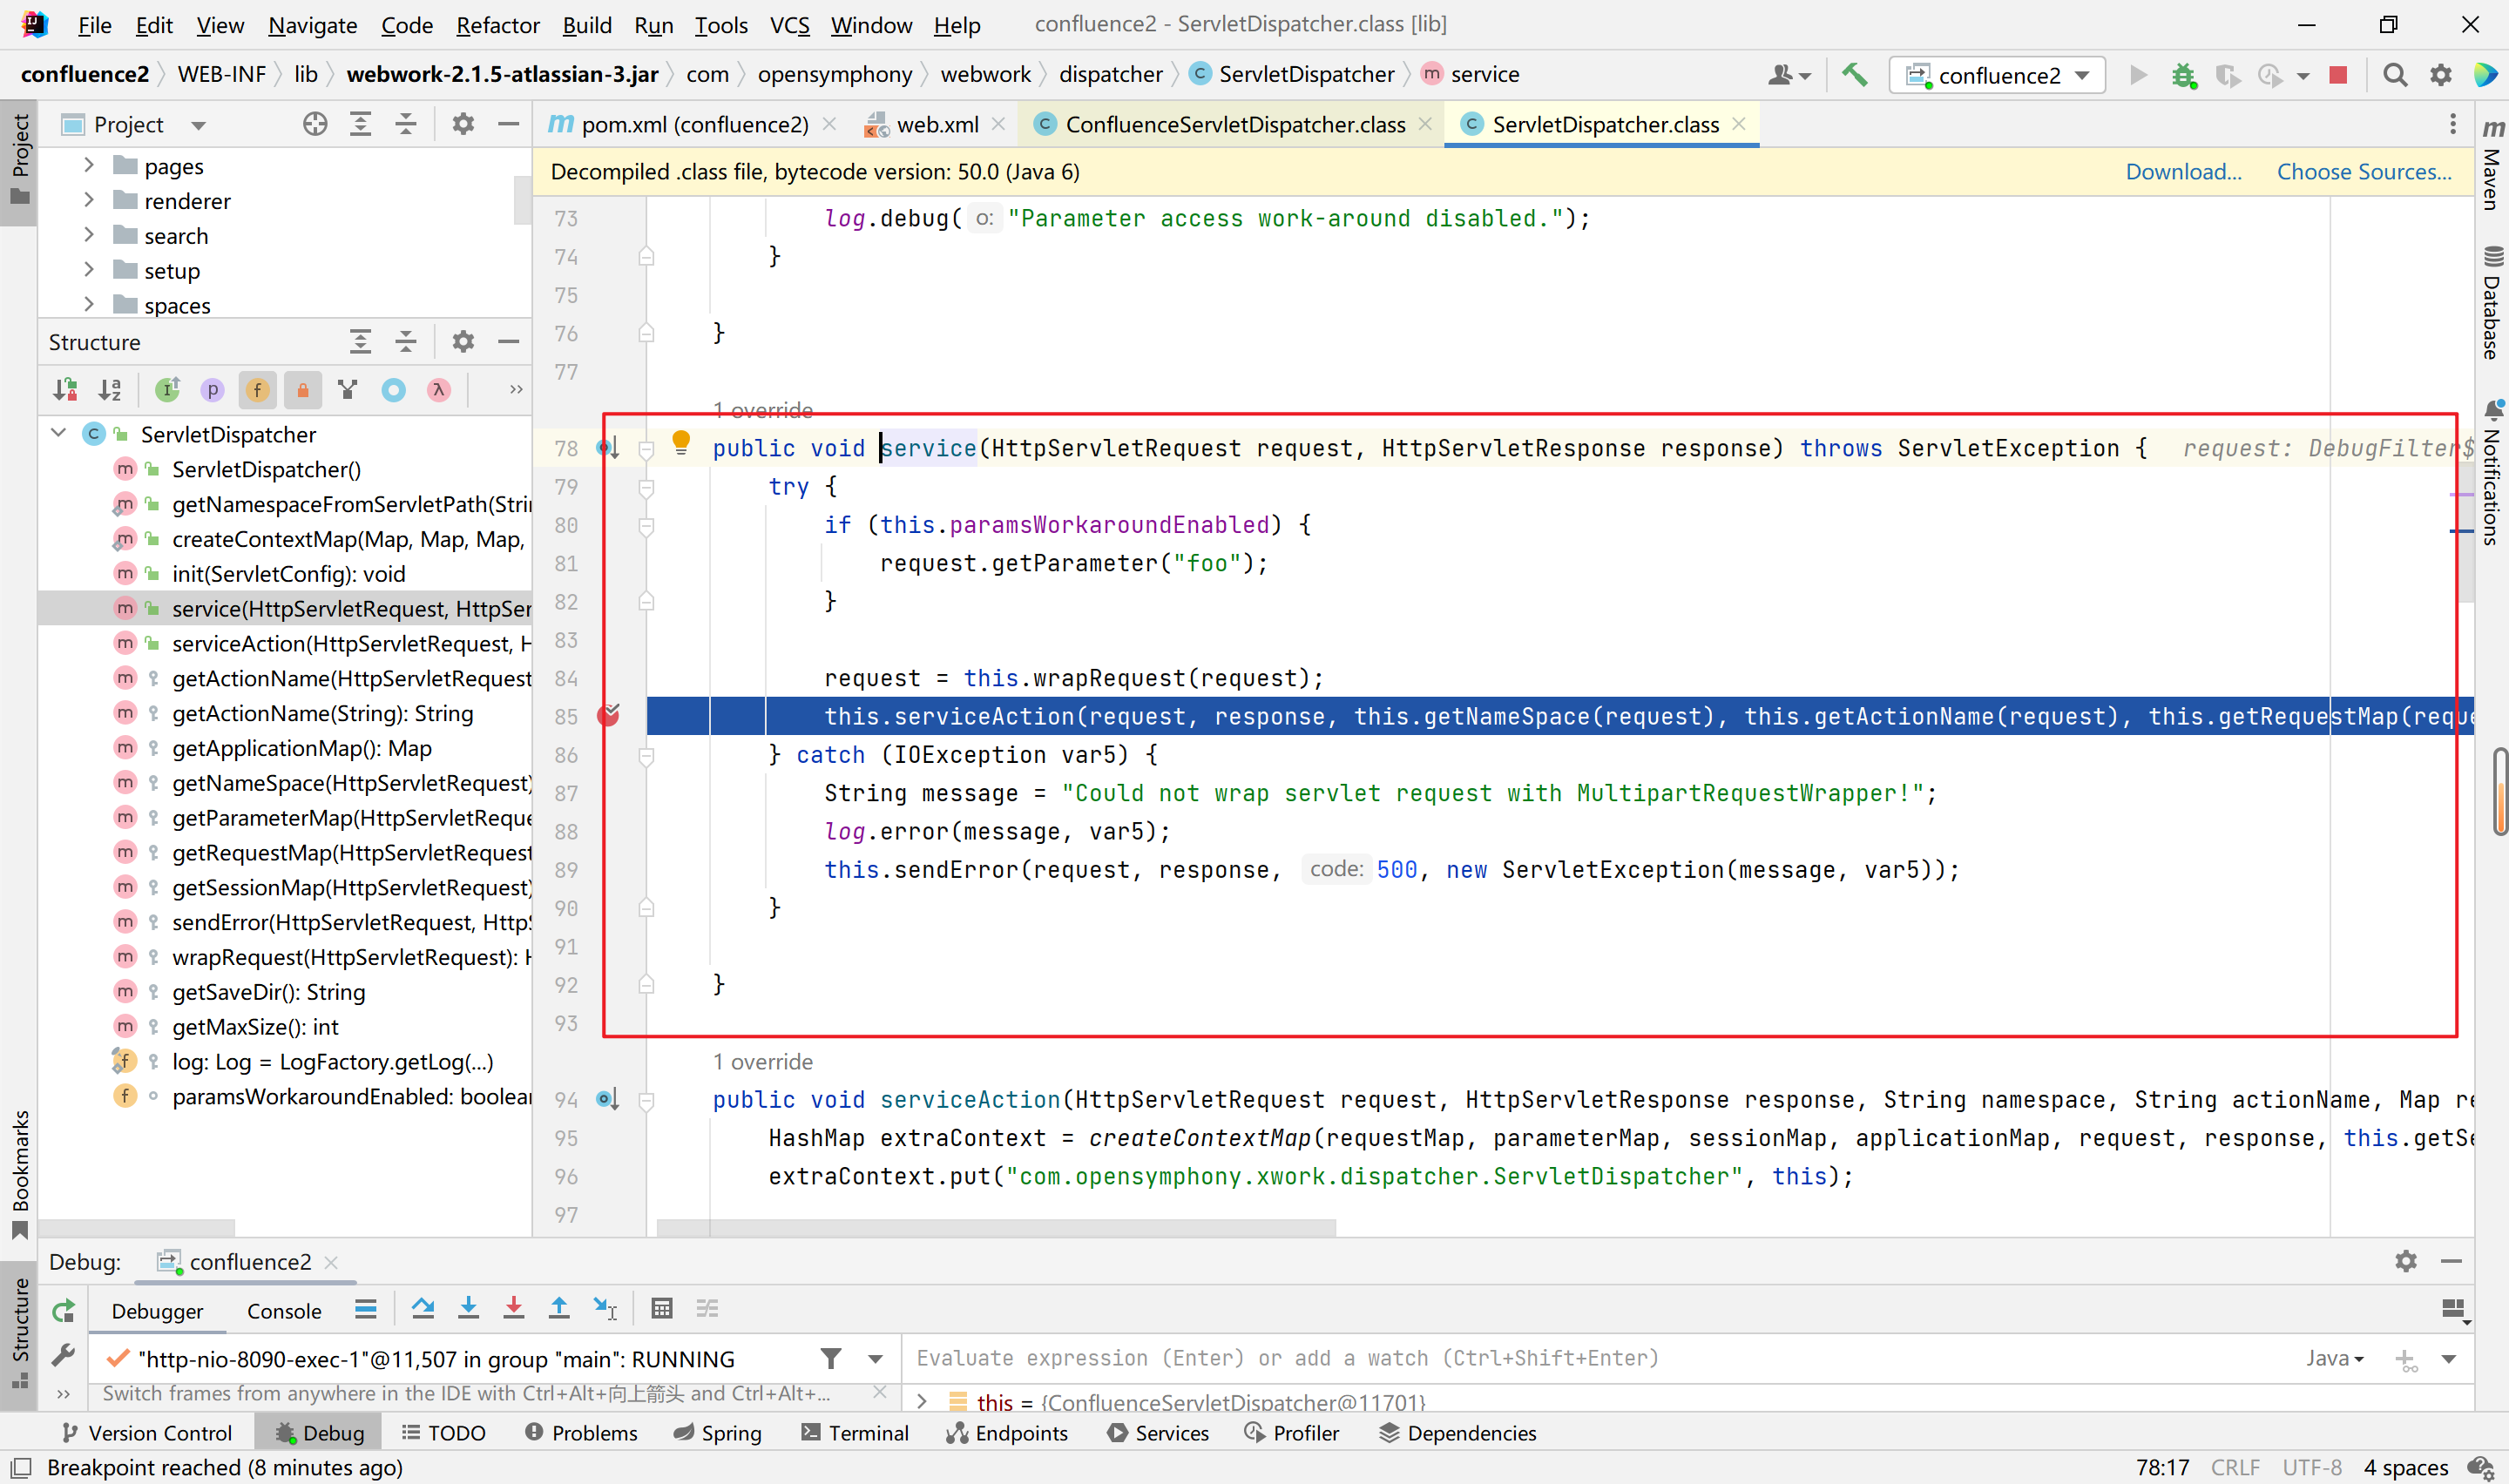Viewport: 2509px width, 1484px height.
Task: Toggle sort alphabetically in Structure
Action: click(x=110, y=390)
